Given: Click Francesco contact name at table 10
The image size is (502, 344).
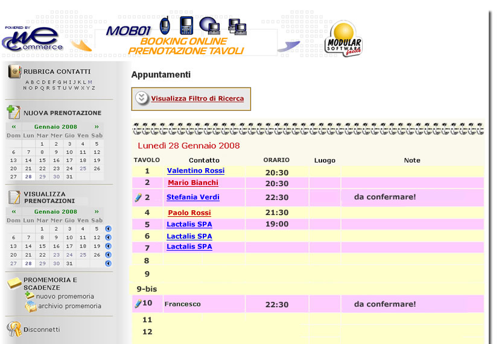Looking at the screenshot, I should tap(182, 304).
